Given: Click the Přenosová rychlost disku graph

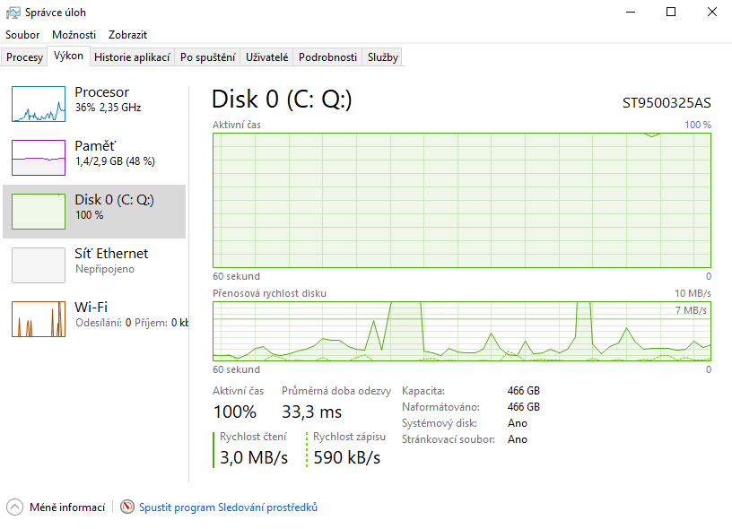Looking at the screenshot, I should (461, 330).
